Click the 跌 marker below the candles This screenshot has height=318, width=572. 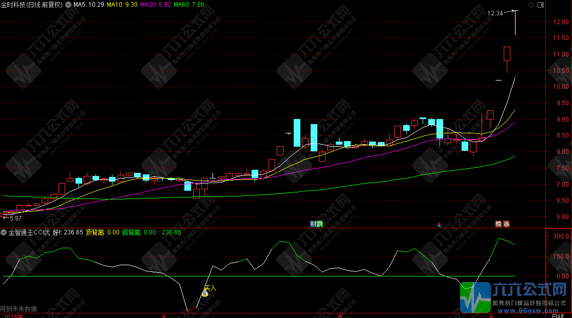point(320,224)
